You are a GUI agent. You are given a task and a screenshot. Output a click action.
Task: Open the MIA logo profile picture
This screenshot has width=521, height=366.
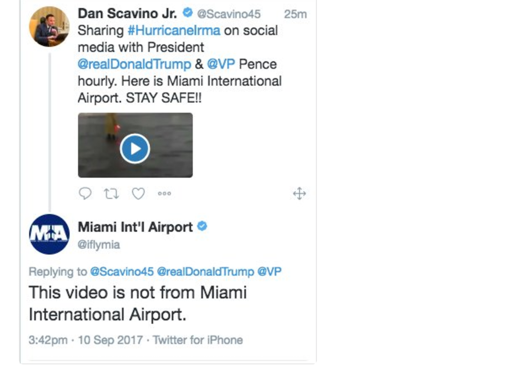pos(49,234)
